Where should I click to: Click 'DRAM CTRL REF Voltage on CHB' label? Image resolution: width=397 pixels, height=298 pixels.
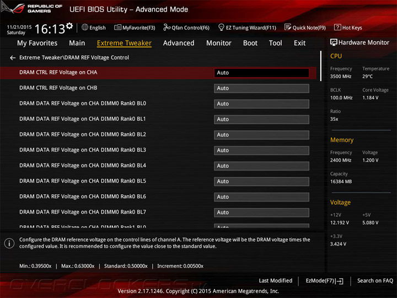click(58, 88)
